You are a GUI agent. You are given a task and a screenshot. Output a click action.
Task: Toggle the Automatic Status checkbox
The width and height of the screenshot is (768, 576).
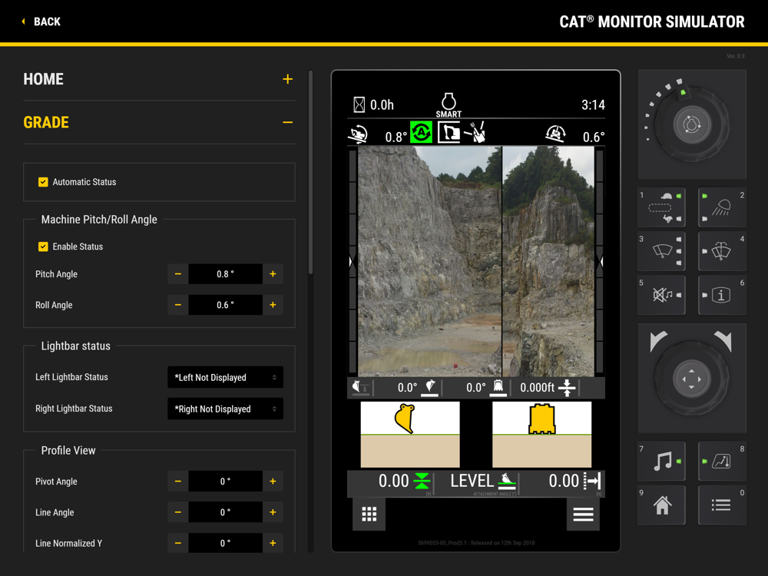(x=43, y=182)
